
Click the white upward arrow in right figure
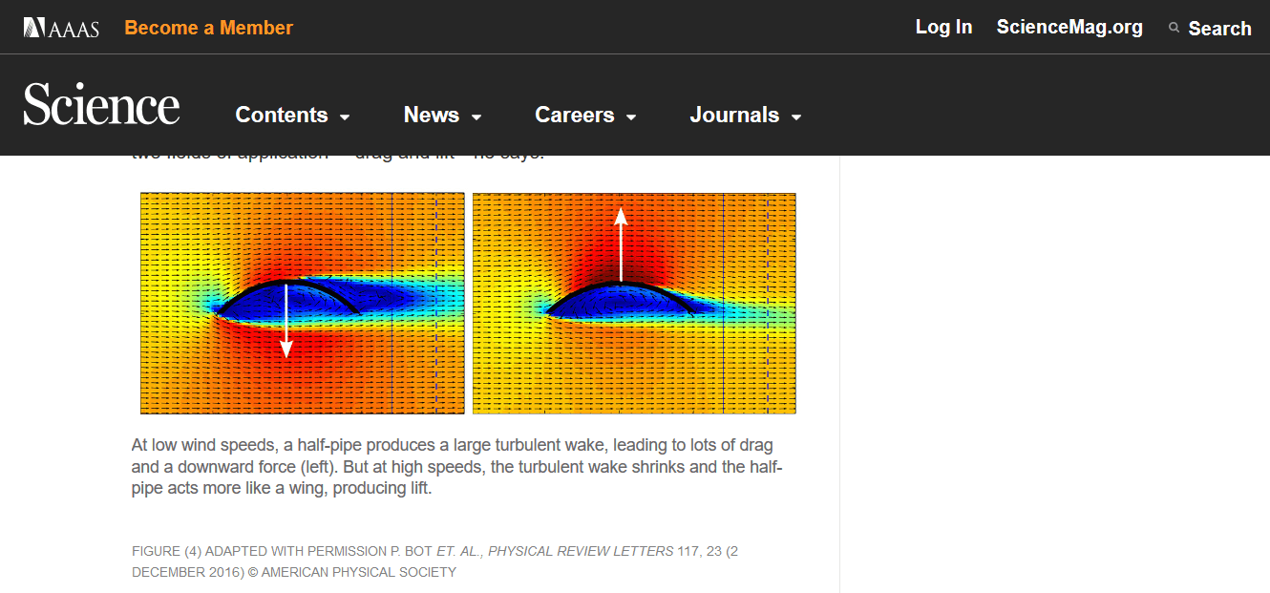point(621,244)
